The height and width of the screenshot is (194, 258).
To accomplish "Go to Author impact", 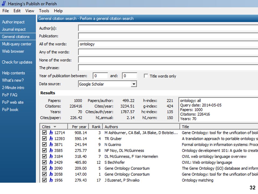I will point(13,22).
